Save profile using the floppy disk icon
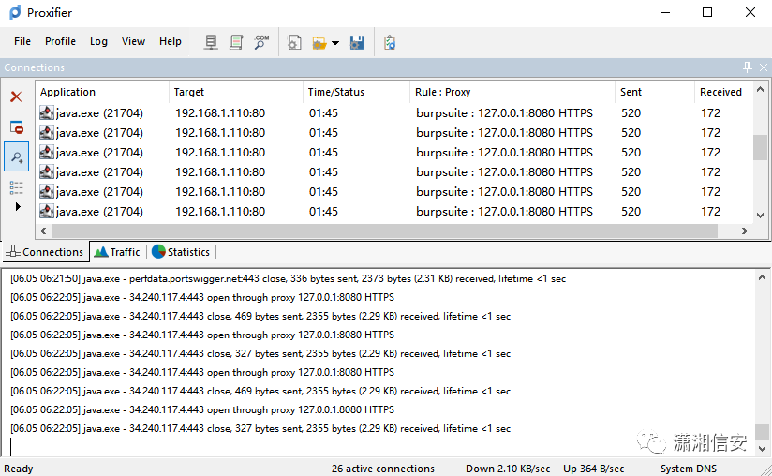Screen dimensions: 772x476 357,43
